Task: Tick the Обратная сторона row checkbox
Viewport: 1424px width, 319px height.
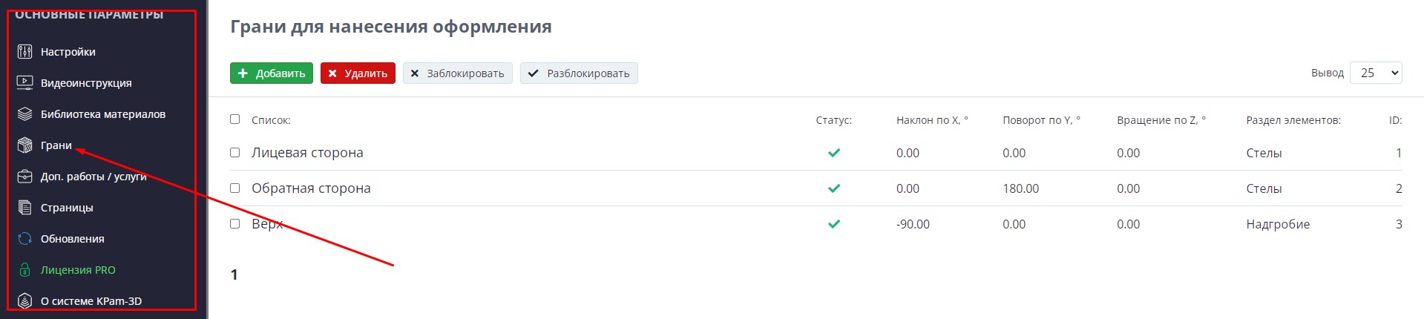Action: coord(235,188)
